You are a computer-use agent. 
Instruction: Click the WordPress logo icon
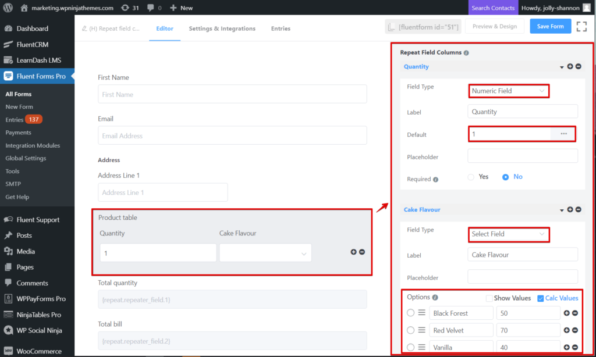pyautogui.click(x=8, y=8)
